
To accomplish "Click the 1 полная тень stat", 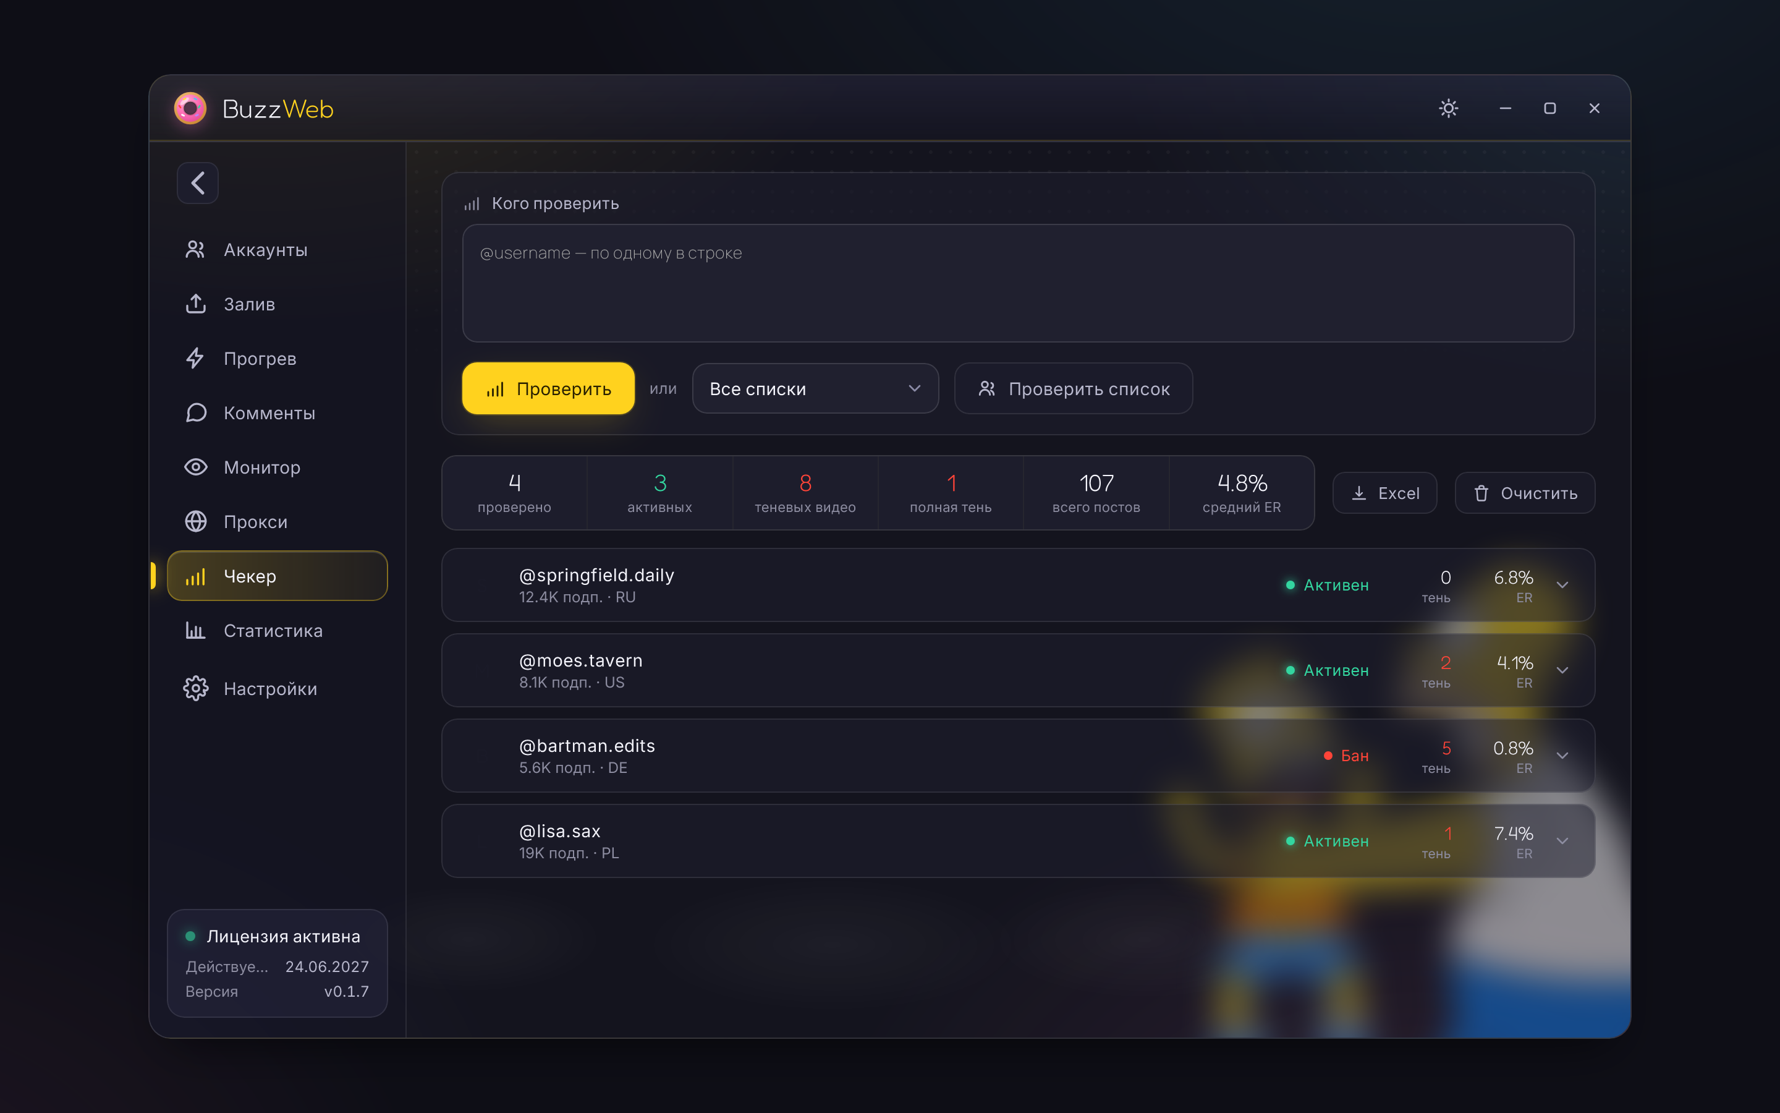I will (x=951, y=493).
